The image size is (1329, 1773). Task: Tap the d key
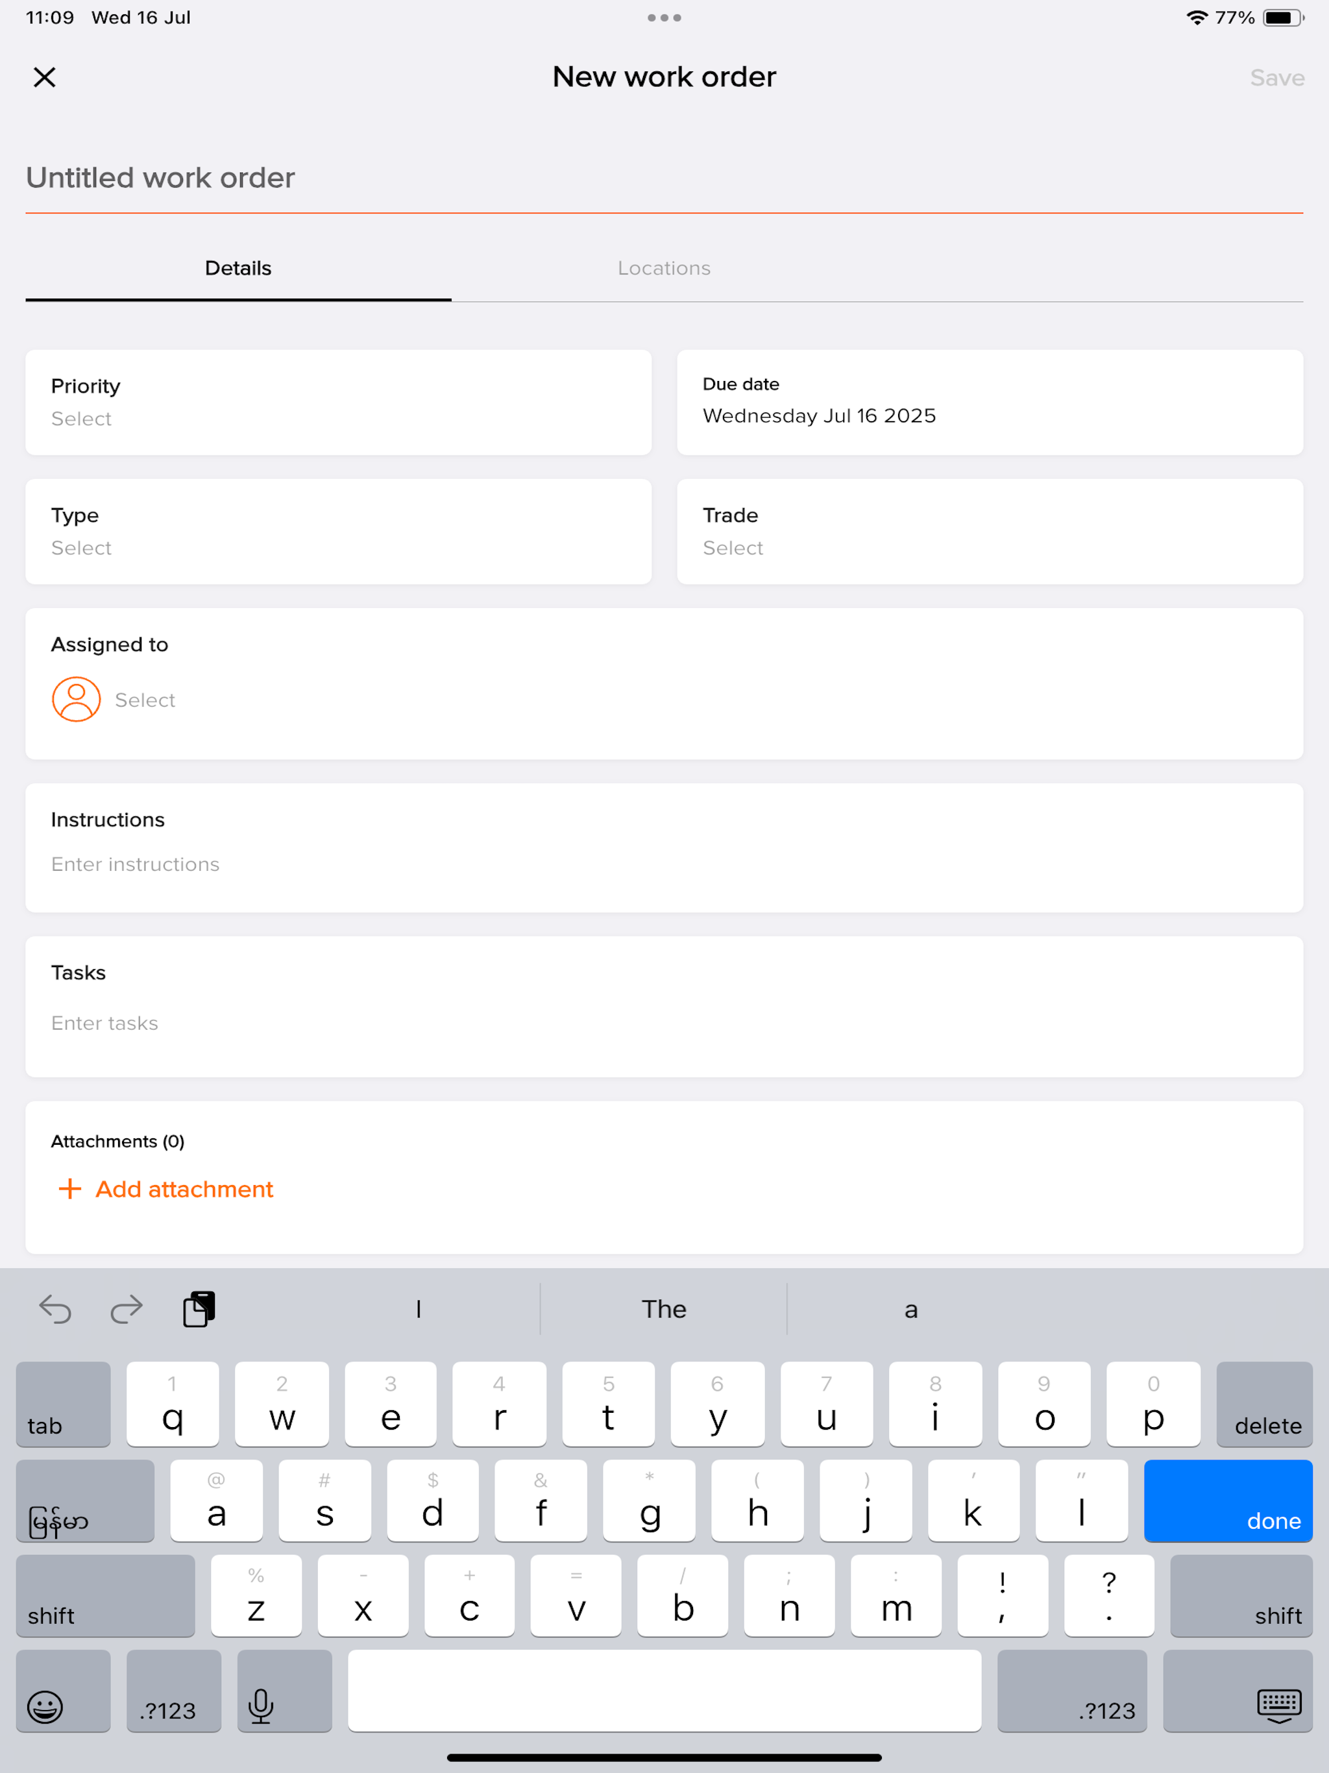coord(433,1500)
